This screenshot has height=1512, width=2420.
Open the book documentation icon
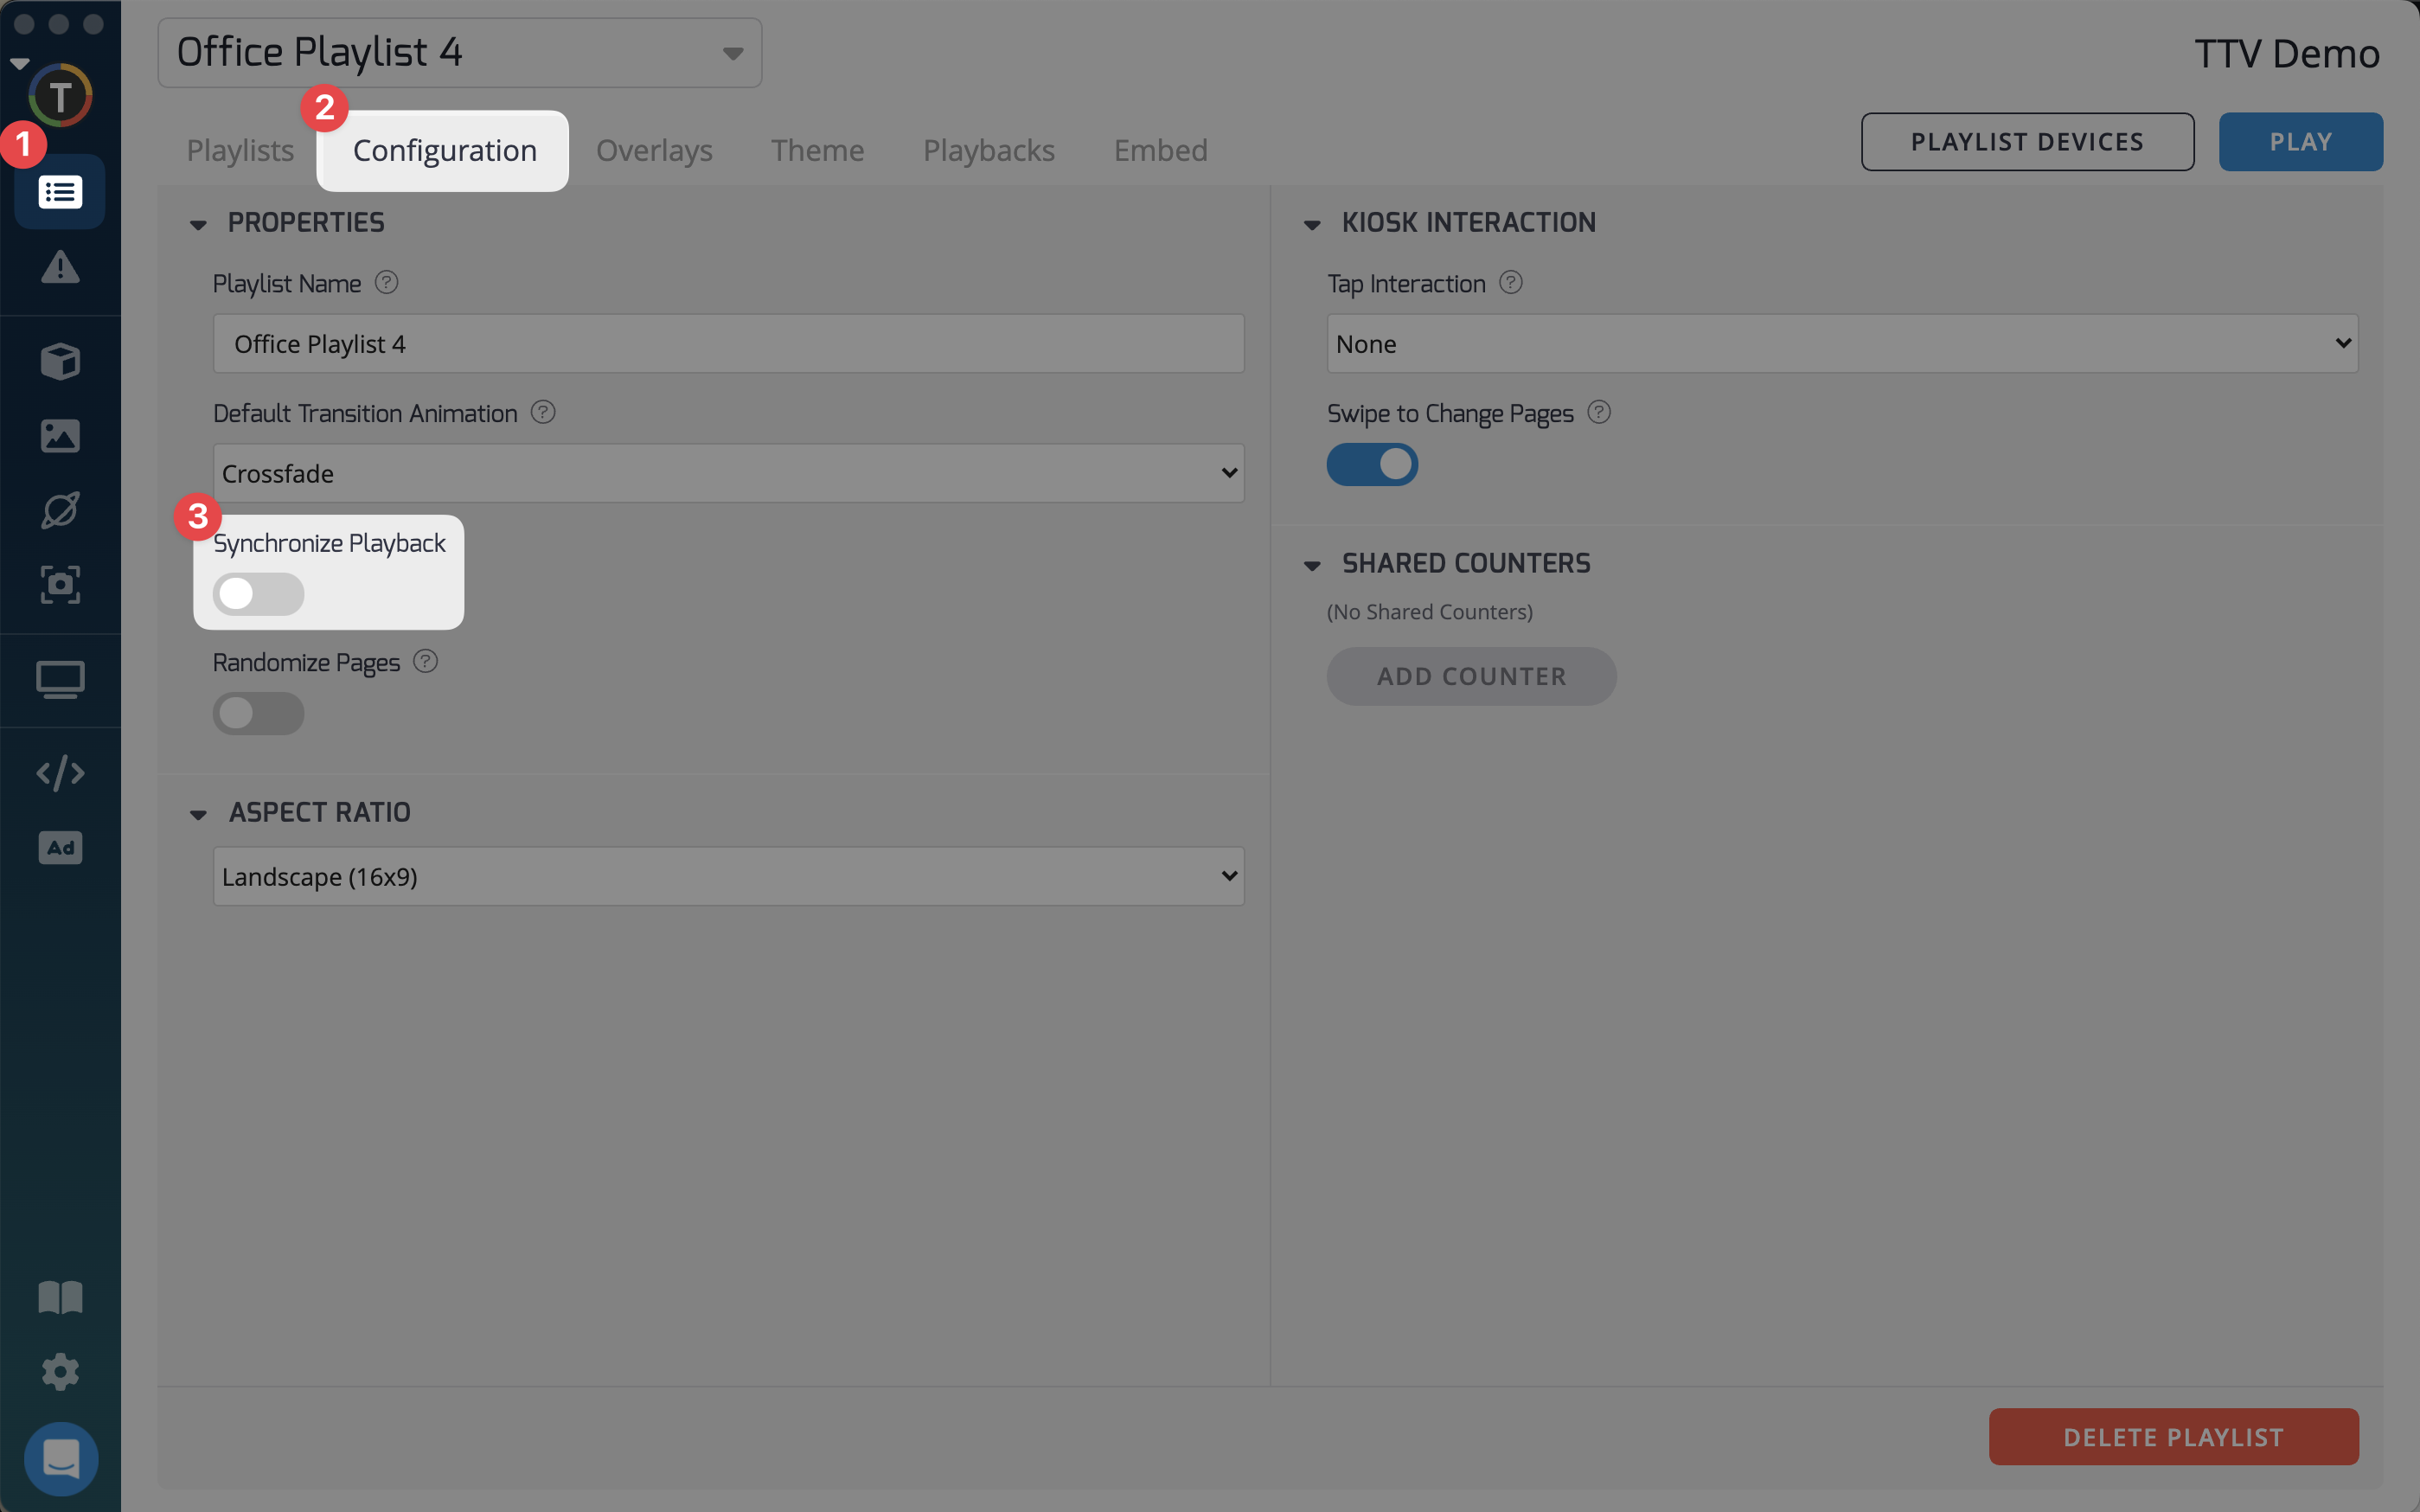coord(60,1297)
